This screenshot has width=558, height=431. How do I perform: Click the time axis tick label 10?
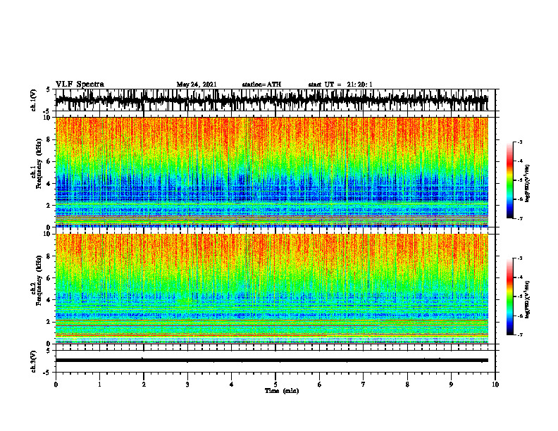(x=495, y=385)
